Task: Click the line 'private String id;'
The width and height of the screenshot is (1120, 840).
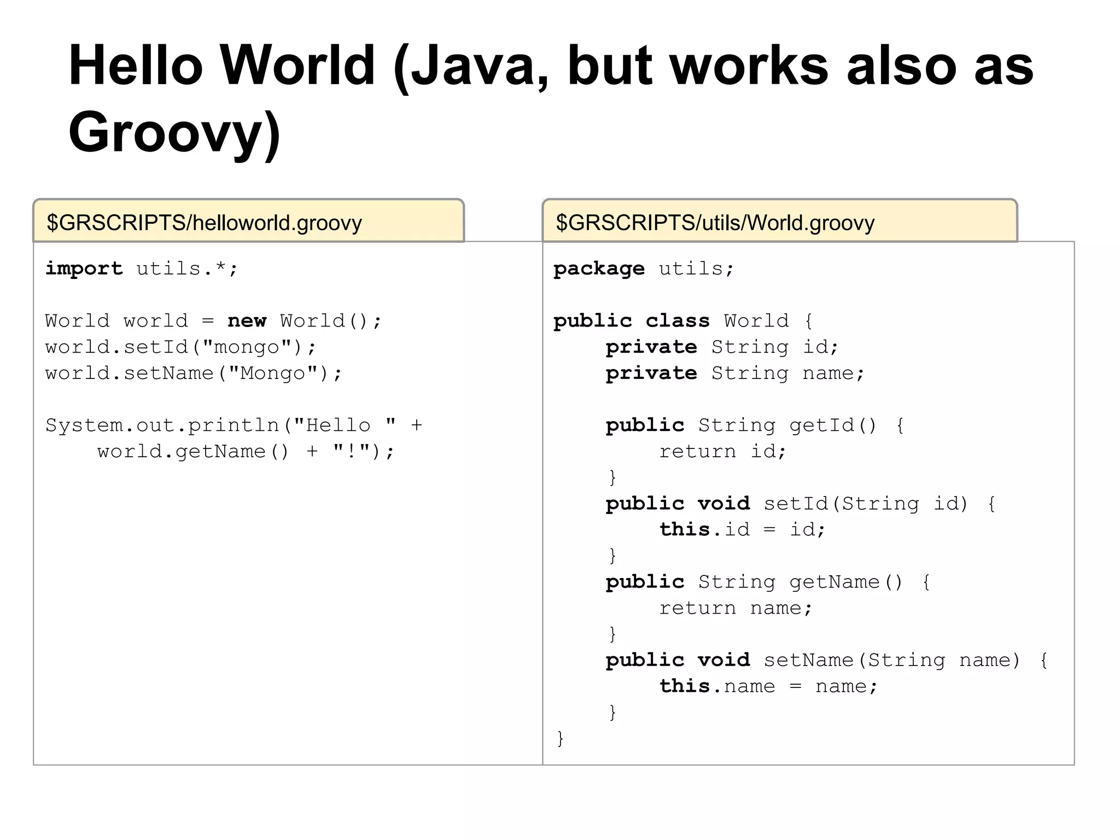Action: point(722,347)
